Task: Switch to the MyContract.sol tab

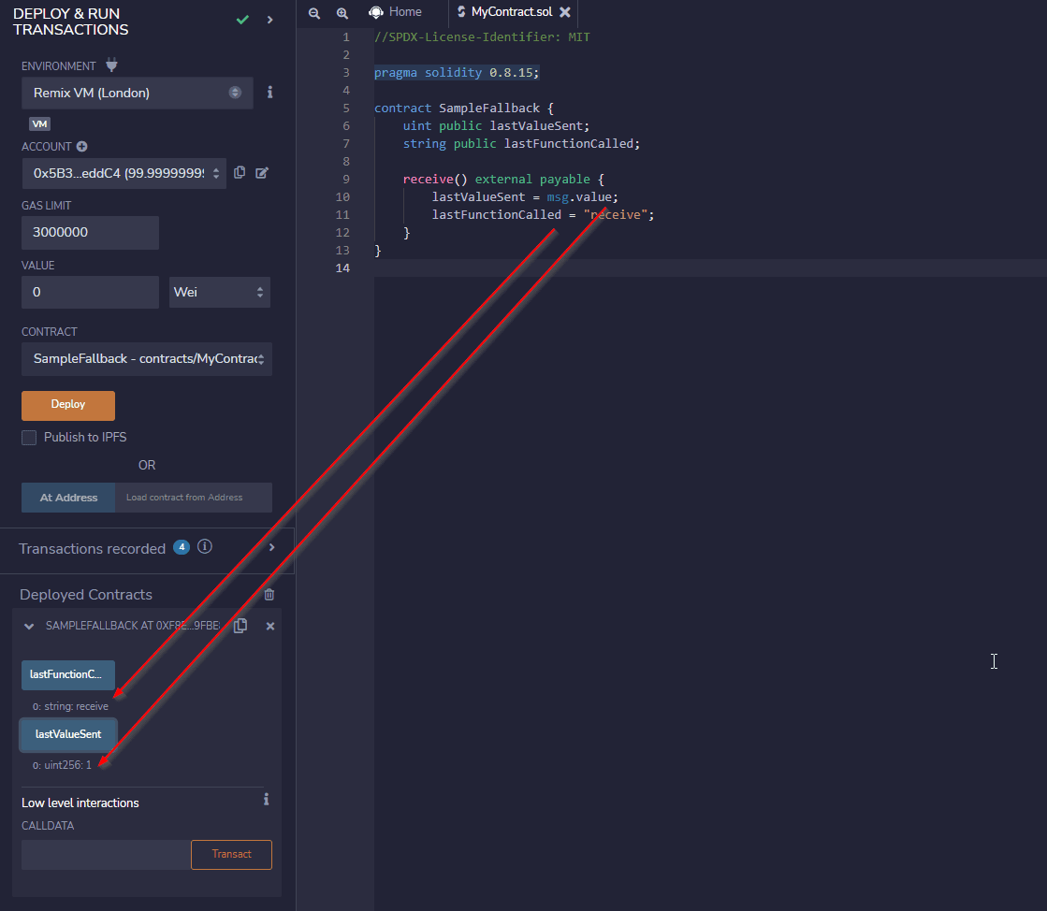Action: click(512, 12)
